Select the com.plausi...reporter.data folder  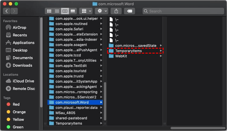(x=75, y=107)
